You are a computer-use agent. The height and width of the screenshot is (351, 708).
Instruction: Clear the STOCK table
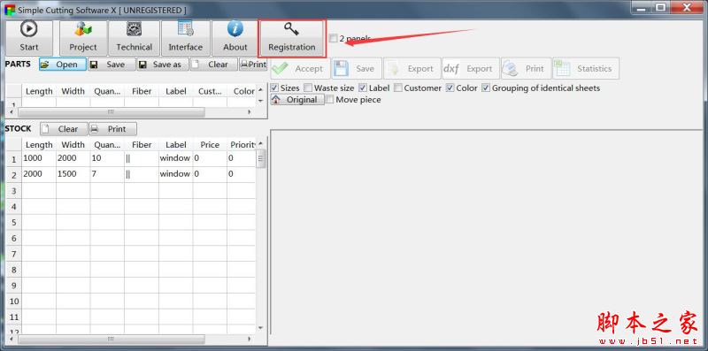coord(64,129)
